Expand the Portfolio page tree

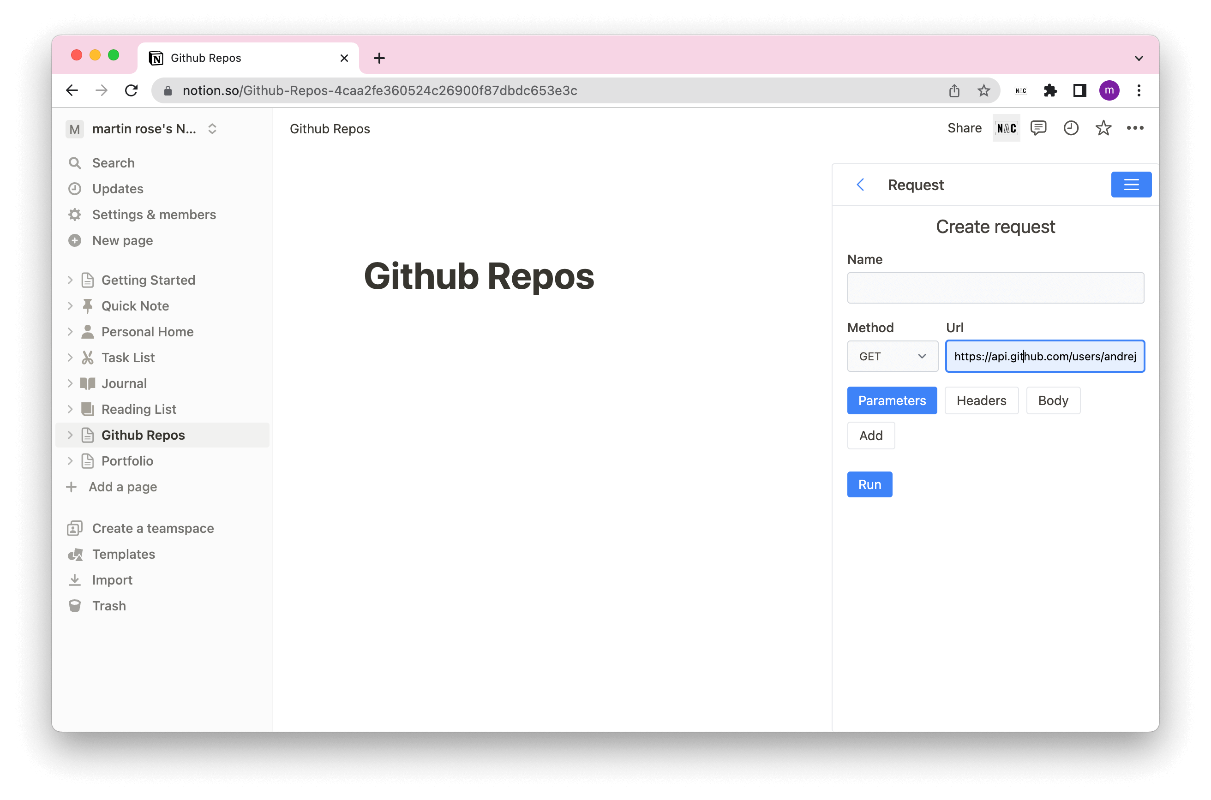coord(70,461)
